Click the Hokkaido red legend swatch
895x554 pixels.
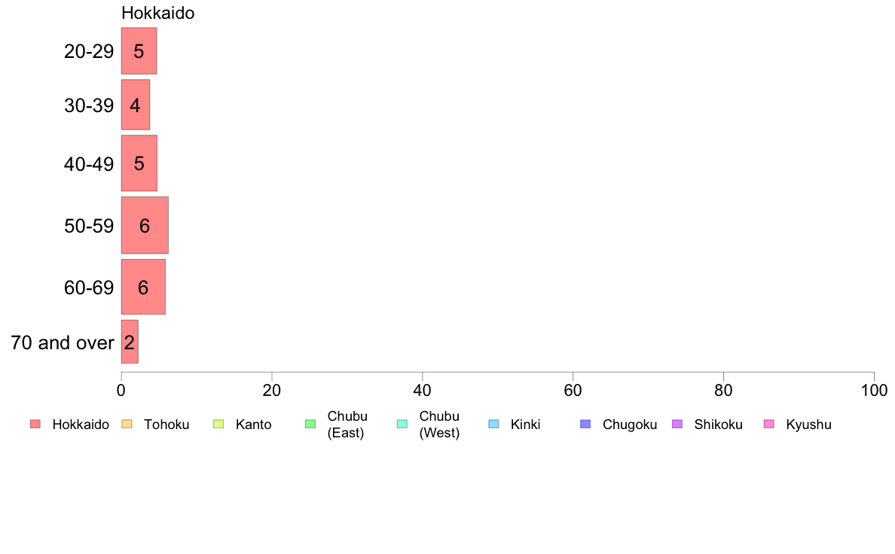35,424
